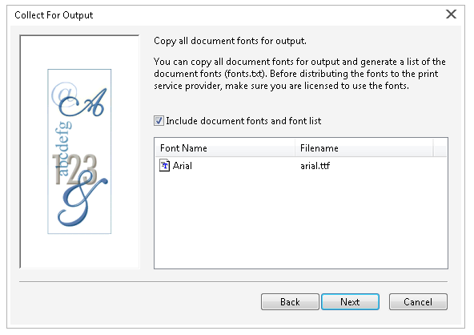Screen dimensions: 474x335
Task: Sort by the Font Name column header
Action: (225, 148)
